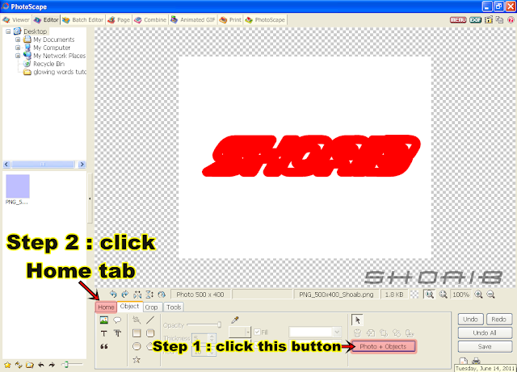Viewport: 517px width, 372px height.
Task: Flip horizontal icon in status bar
Action: click(x=137, y=295)
